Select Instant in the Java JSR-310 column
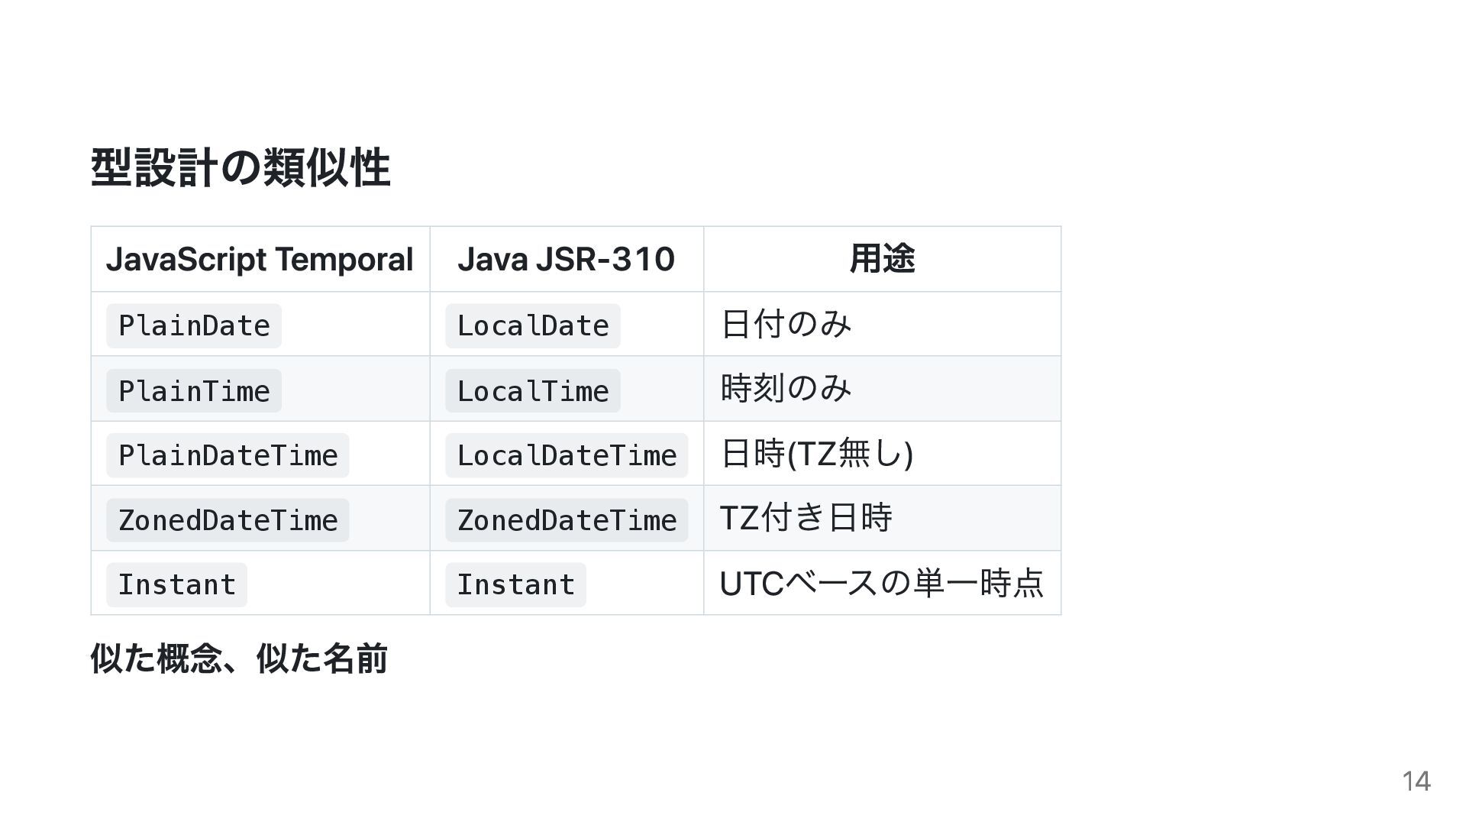Viewport: 1466px width, 825px height. point(515,585)
